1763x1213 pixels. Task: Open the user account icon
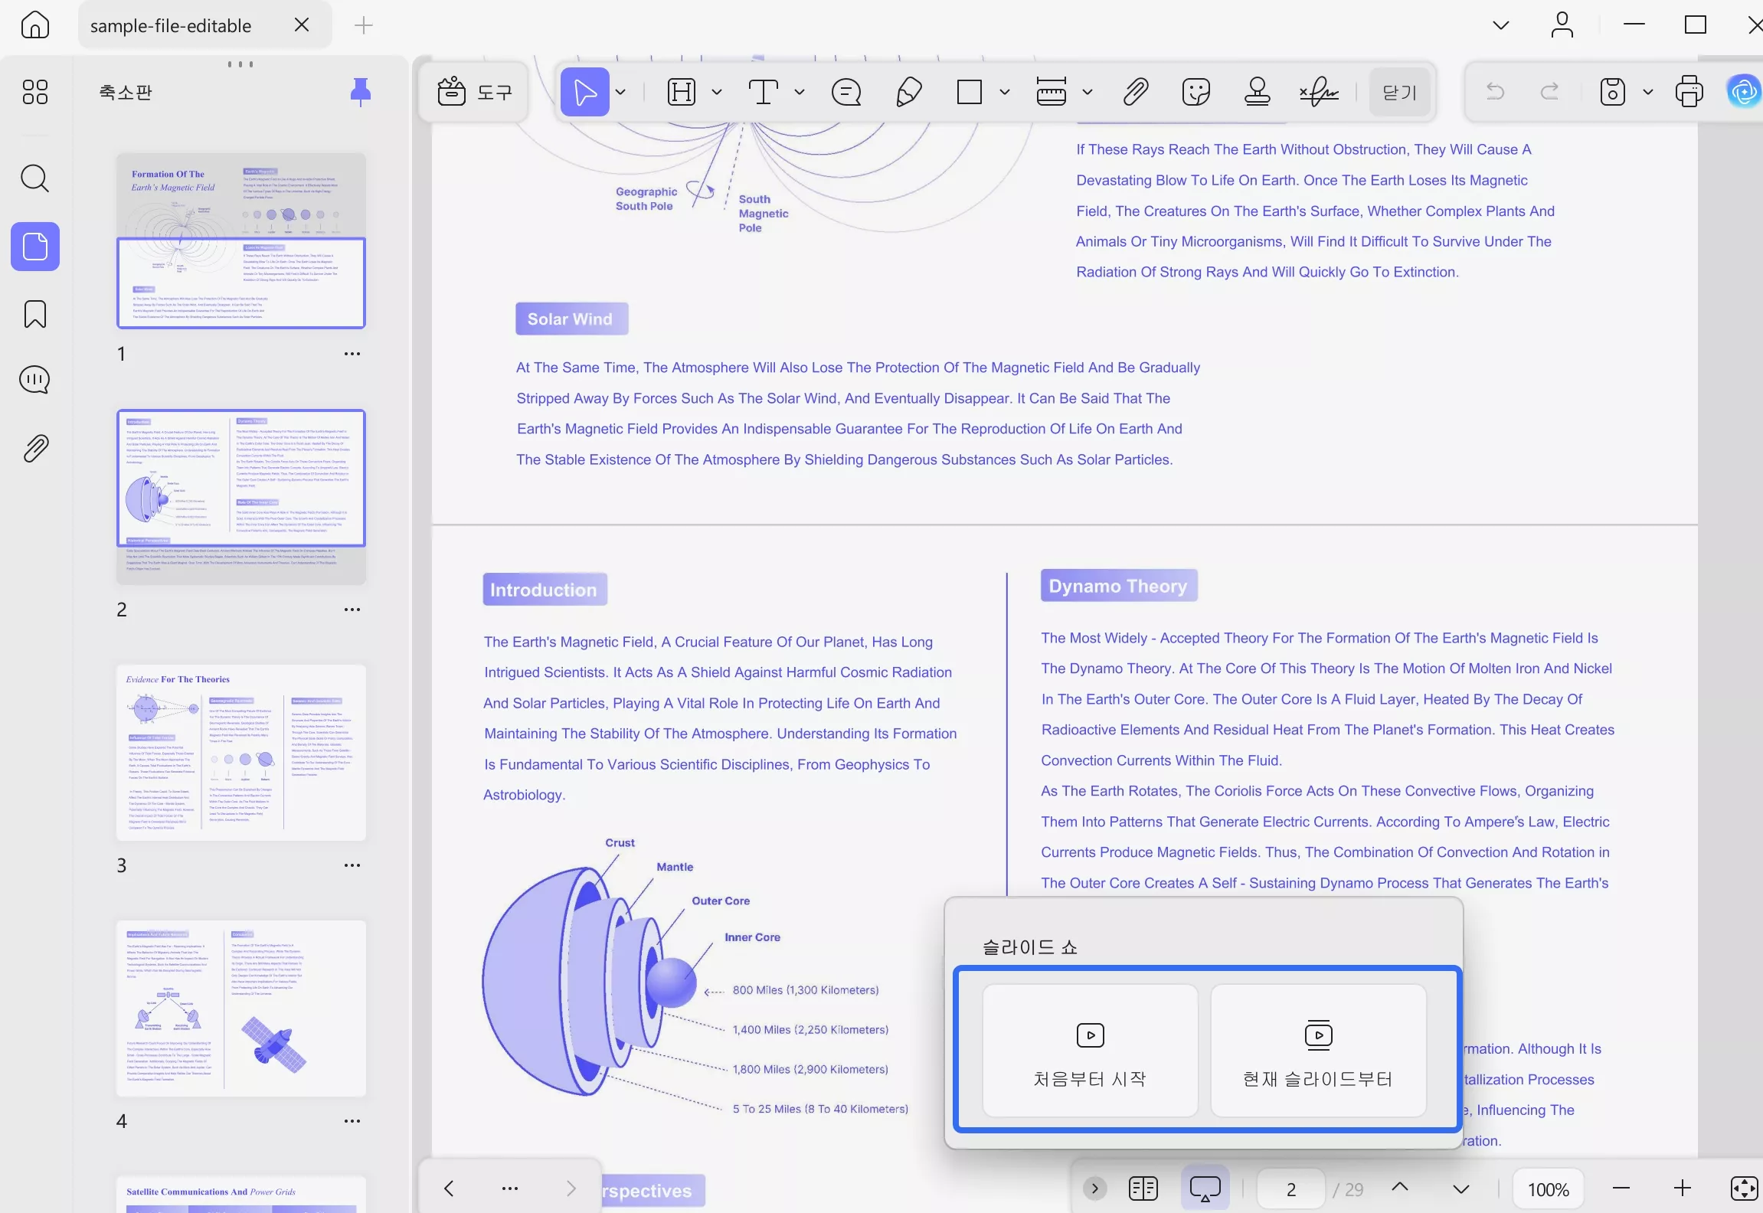(1562, 25)
